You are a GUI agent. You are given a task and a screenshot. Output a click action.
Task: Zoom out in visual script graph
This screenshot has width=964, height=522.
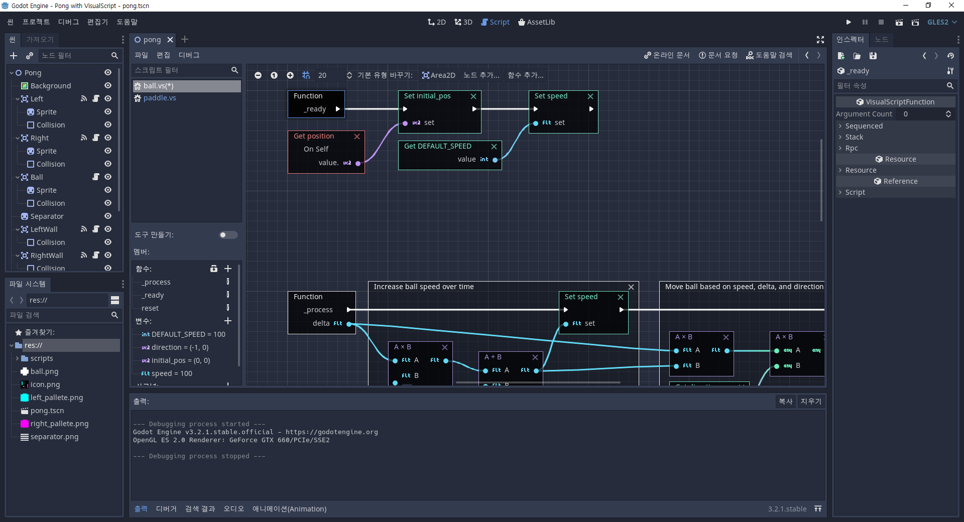pos(258,75)
